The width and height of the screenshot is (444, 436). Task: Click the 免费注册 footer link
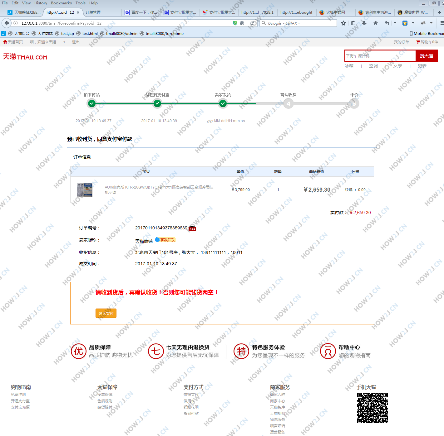point(18,394)
